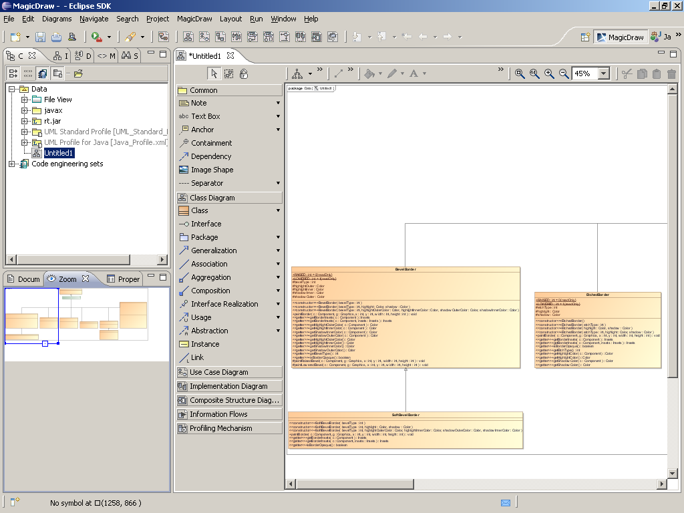684x513 pixels.
Task: Toggle the fourth containment tree option button
Action: tap(57, 73)
